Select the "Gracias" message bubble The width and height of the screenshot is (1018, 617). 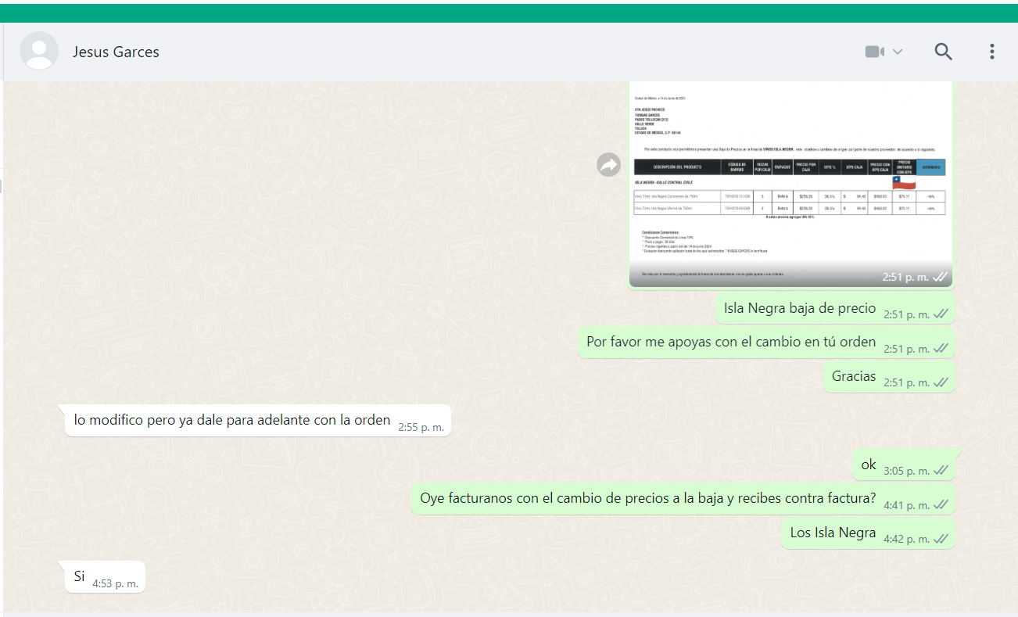point(854,376)
